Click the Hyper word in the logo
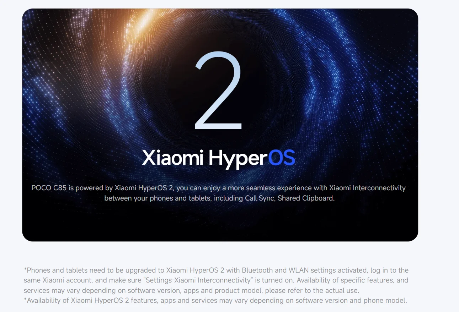 [x=238, y=158]
